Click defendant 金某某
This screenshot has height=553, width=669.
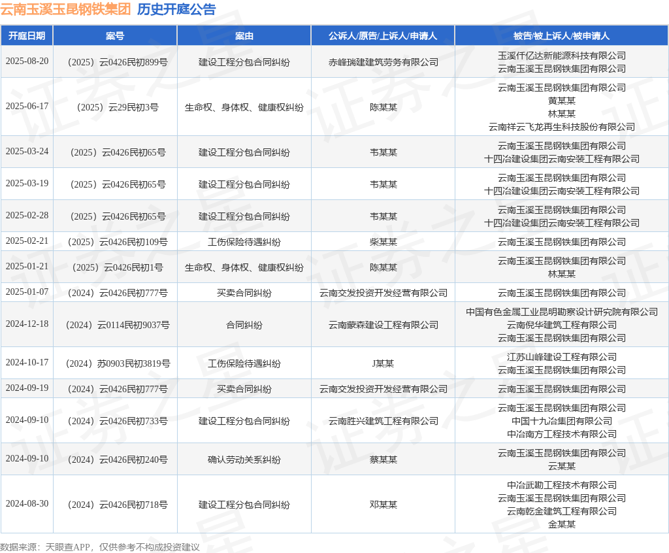[x=561, y=524]
